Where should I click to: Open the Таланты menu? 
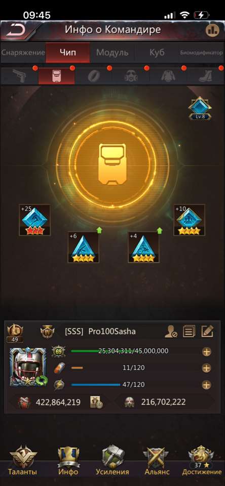(22, 460)
